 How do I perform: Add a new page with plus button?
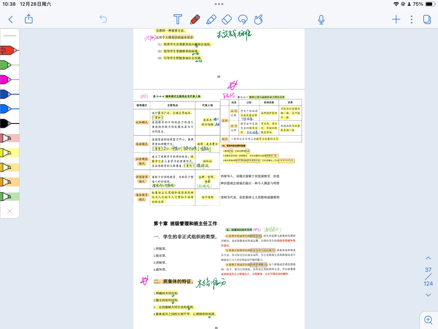point(396,19)
